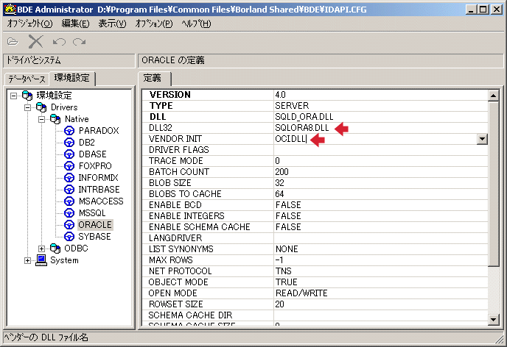Collapse the Native tree node
Screen dimensions: 507x347
pos(42,119)
